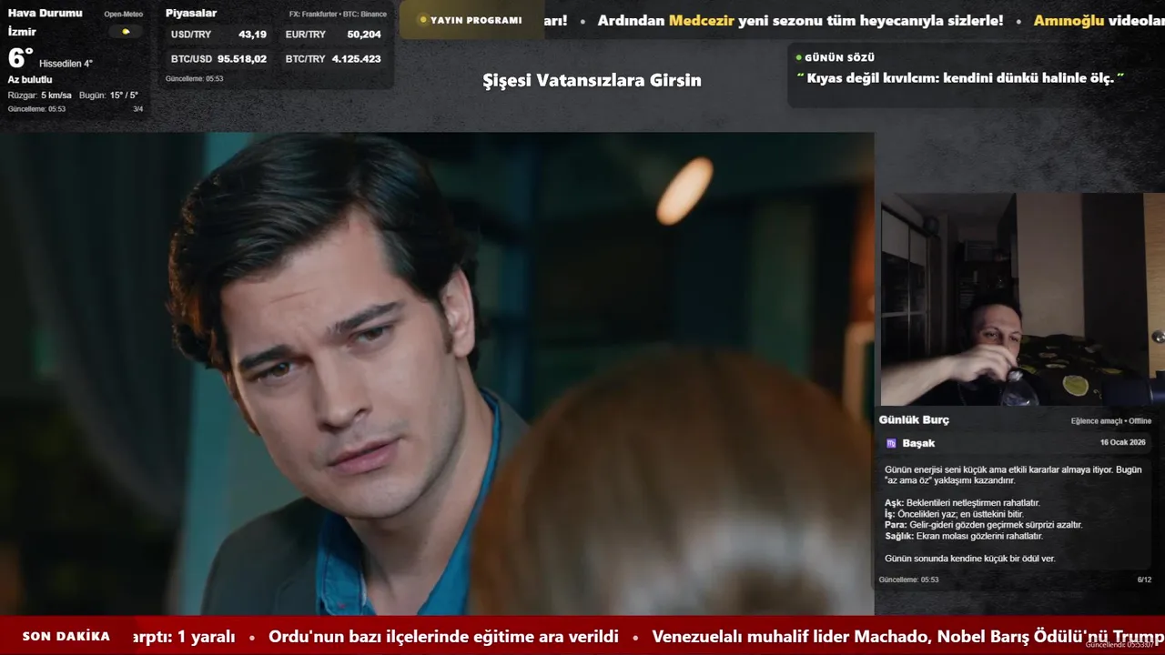Click the partly cloudy weather icon
This screenshot has height=655, width=1165.
click(x=126, y=32)
